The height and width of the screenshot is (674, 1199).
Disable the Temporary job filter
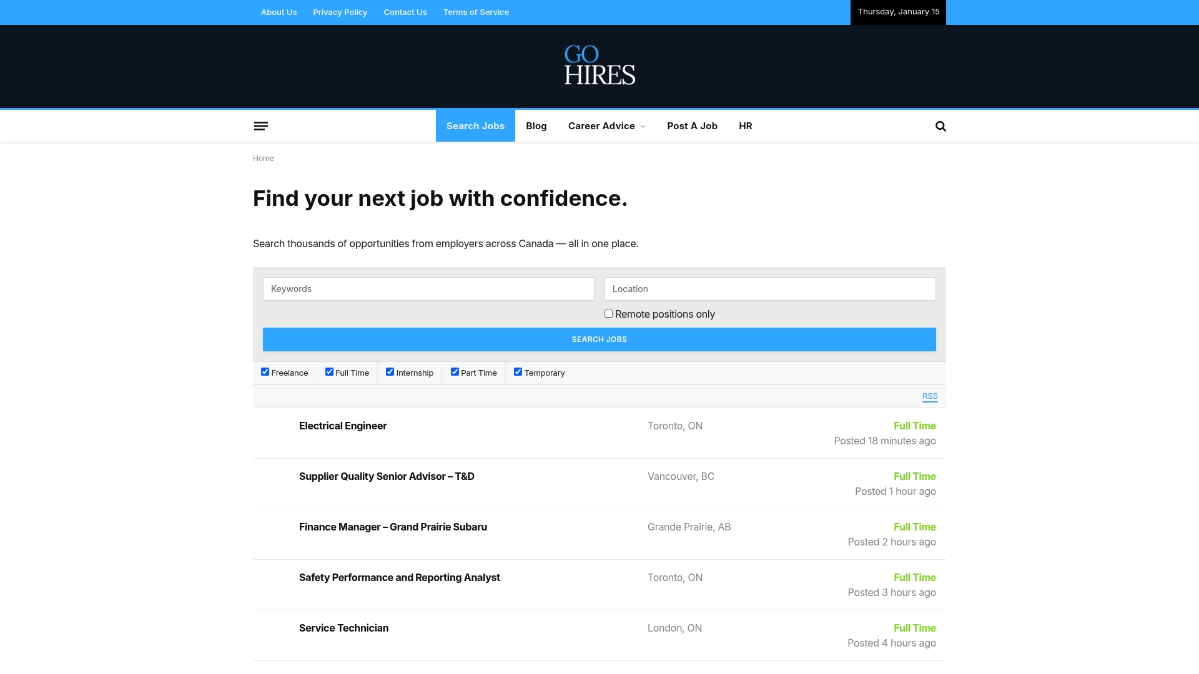[x=518, y=371]
